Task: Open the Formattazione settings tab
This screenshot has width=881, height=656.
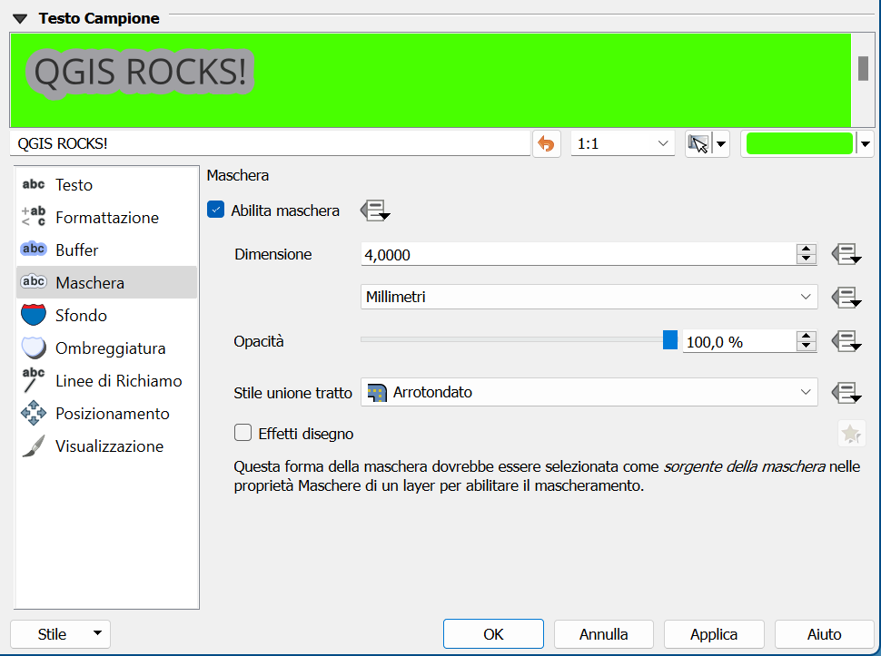Action: 107,217
